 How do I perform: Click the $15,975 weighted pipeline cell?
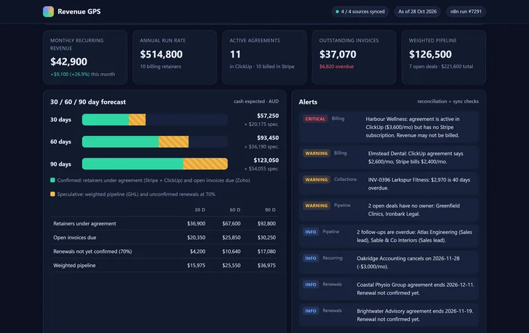(196, 266)
